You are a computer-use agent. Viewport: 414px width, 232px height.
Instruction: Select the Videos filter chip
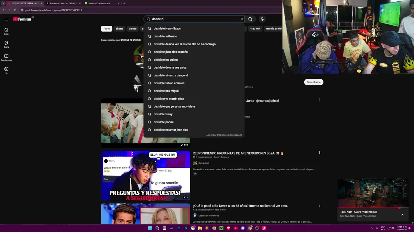pos(133,29)
